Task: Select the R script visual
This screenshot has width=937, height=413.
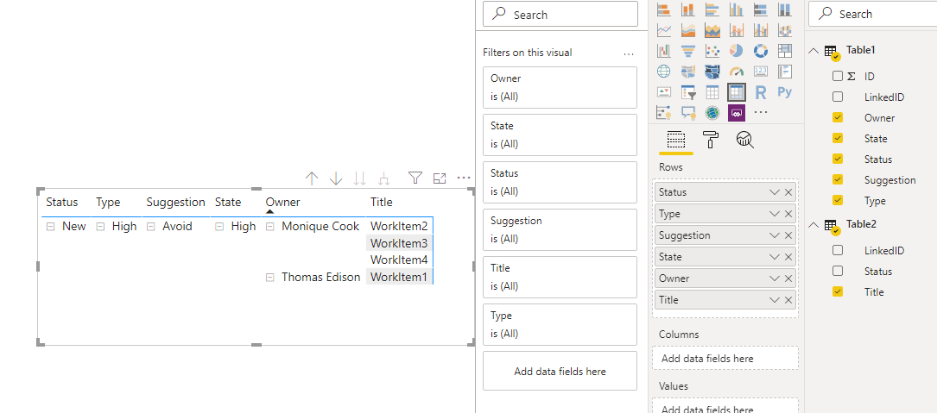Action: [x=761, y=92]
